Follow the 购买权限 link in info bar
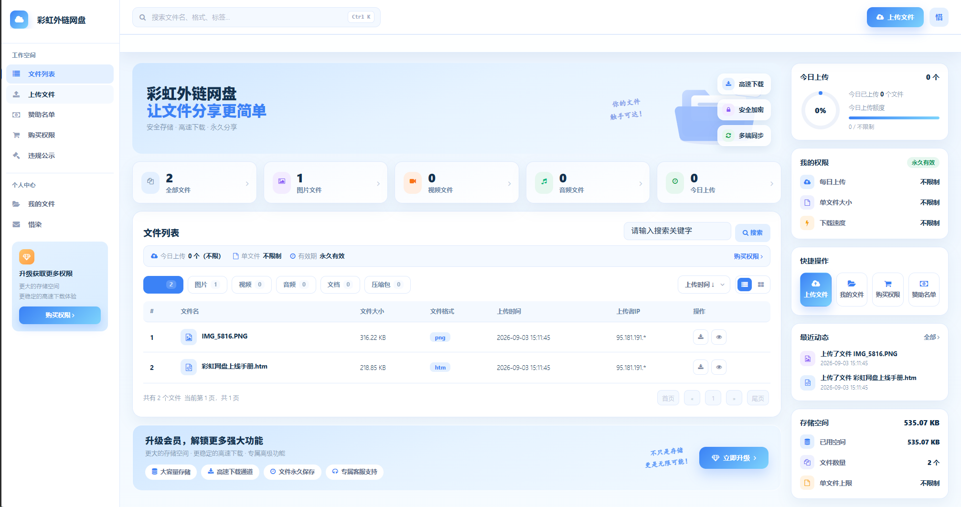This screenshot has height=507, width=961. [748, 256]
